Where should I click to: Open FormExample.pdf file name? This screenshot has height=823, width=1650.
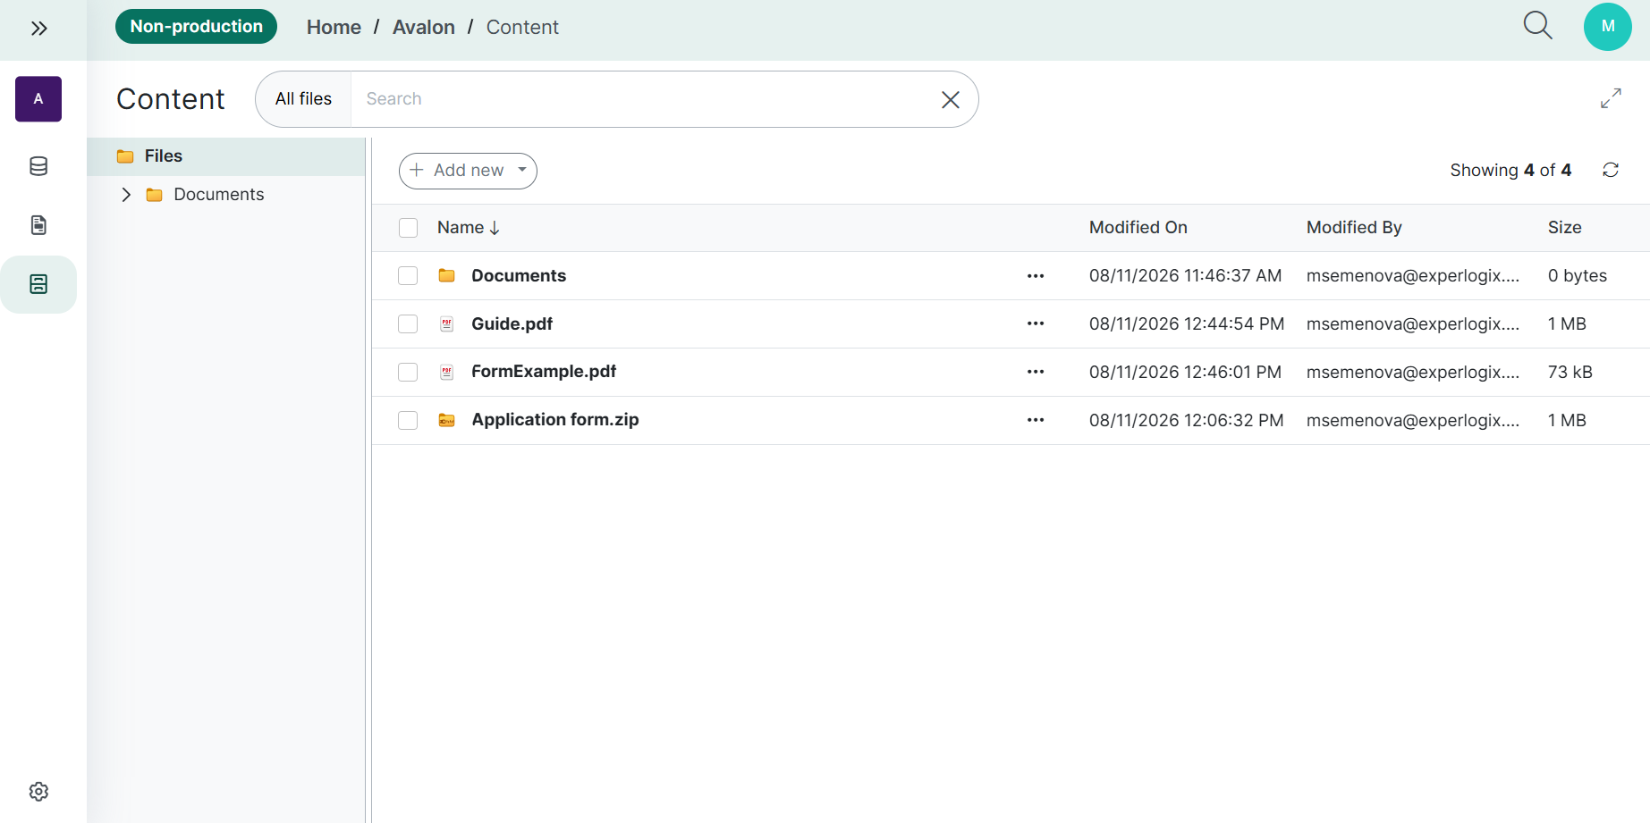tap(544, 372)
